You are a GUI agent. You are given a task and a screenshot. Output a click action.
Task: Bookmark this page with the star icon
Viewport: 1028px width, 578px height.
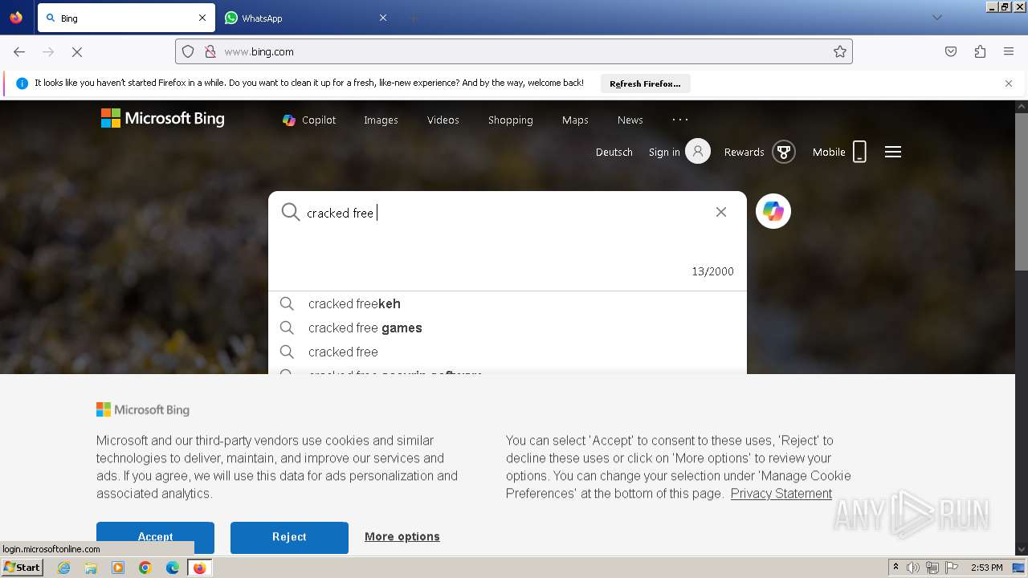click(x=840, y=51)
